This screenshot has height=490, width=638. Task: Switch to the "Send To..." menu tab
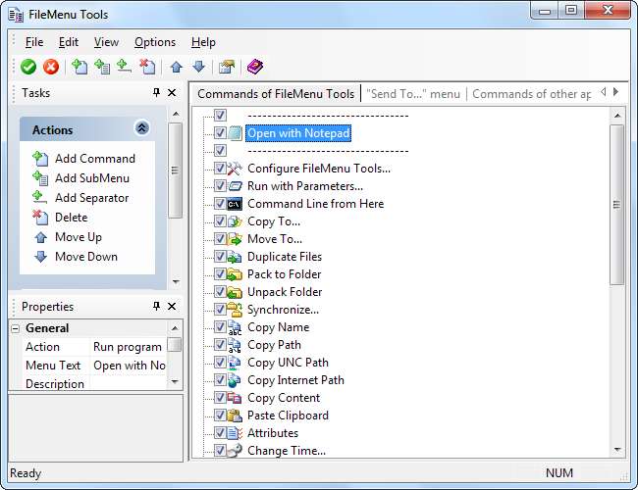[412, 94]
